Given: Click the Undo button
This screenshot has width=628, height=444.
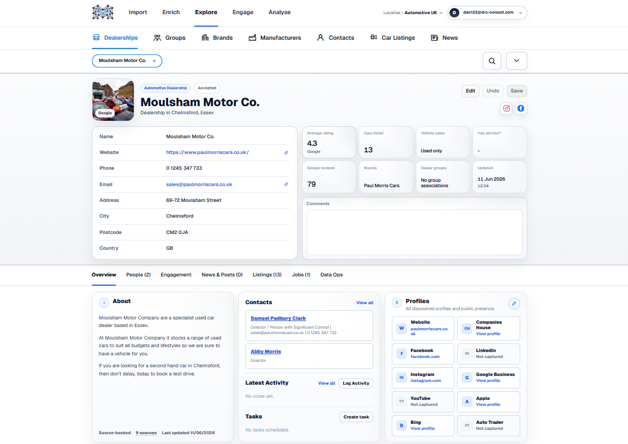Looking at the screenshot, I should pyautogui.click(x=493, y=91).
